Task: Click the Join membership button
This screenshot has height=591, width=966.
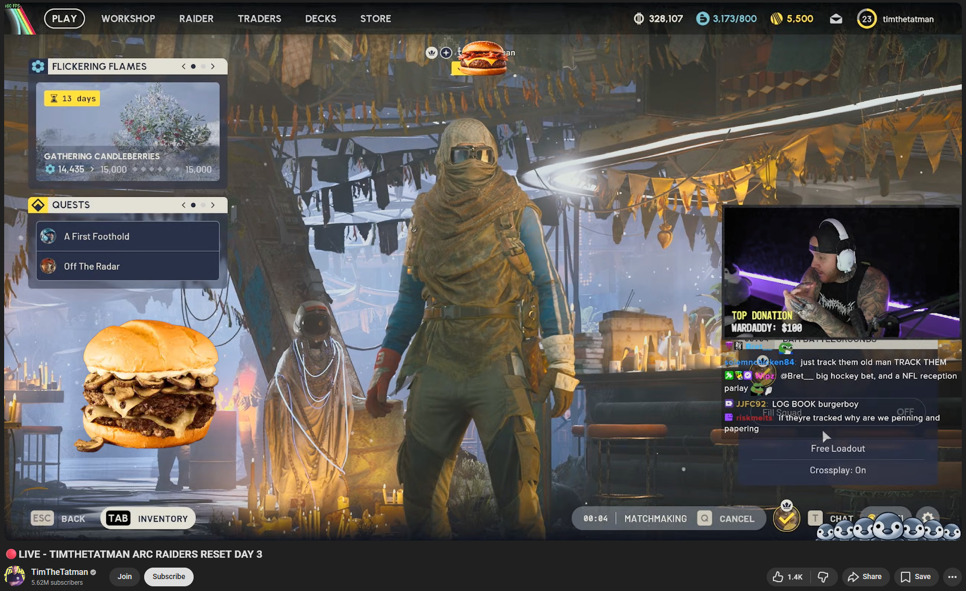Action: click(124, 576)
